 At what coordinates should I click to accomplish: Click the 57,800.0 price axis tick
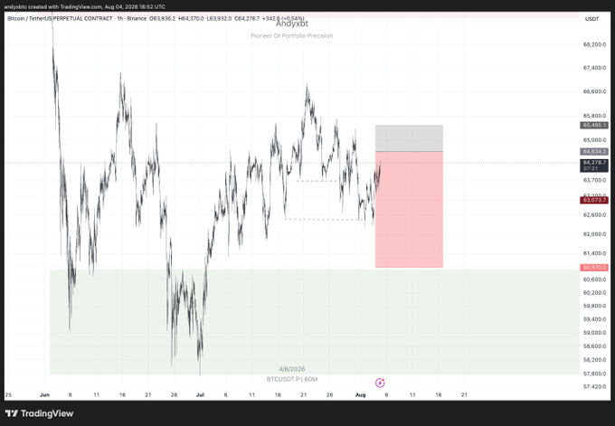594,374
